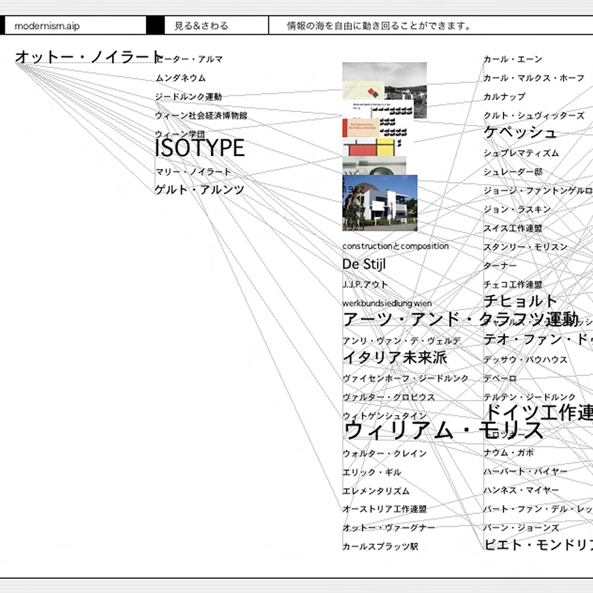Open the ケペッシュ entry

point(520,133)
